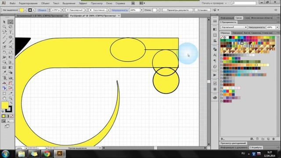Open the Character panel from the dock
The width and height of the screenshot is (281, 158).
215,55
